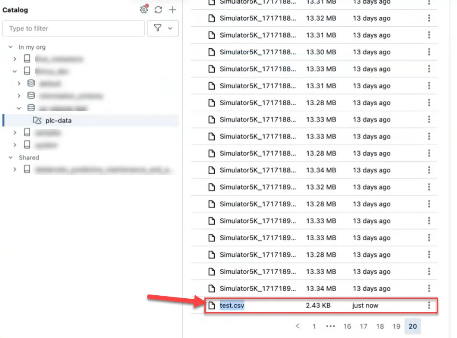Open Catalog settings gear icon
Viewport: 457px width, 338px height.
tap(144, 9)
